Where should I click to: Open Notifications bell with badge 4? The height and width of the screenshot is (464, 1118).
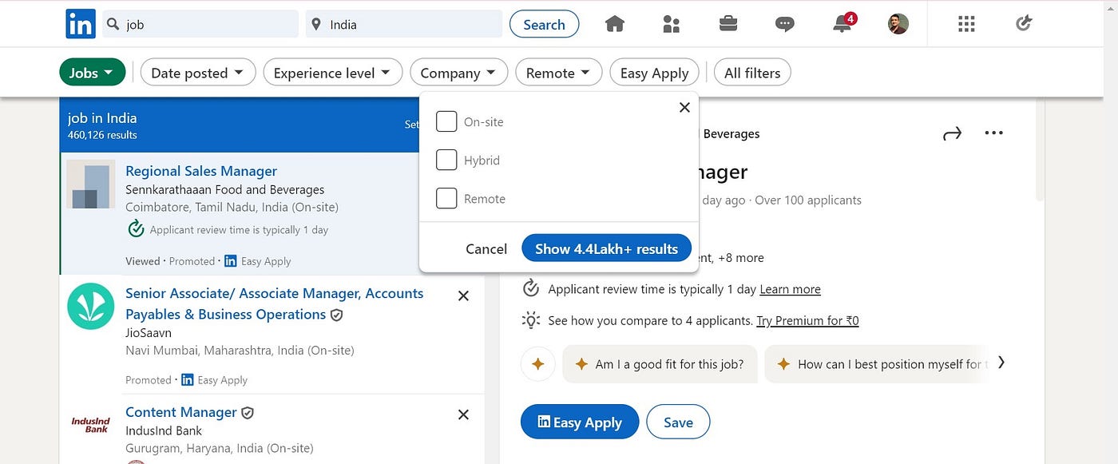(x=843, y=23)
